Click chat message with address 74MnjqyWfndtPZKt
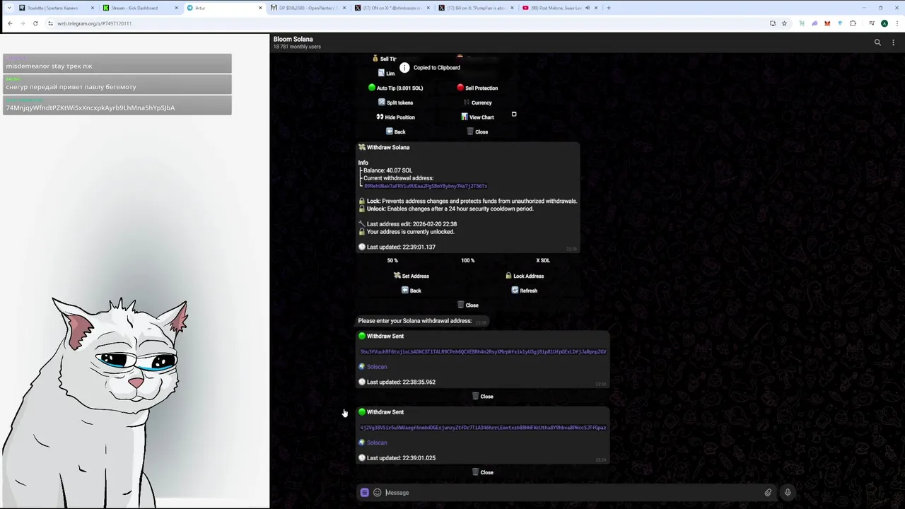This screenshot has width=905, height=509. coord(117,105)
